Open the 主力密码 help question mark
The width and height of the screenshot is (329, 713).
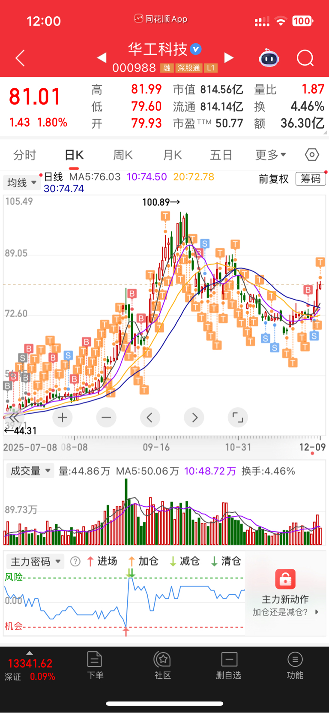pos(75,562)
